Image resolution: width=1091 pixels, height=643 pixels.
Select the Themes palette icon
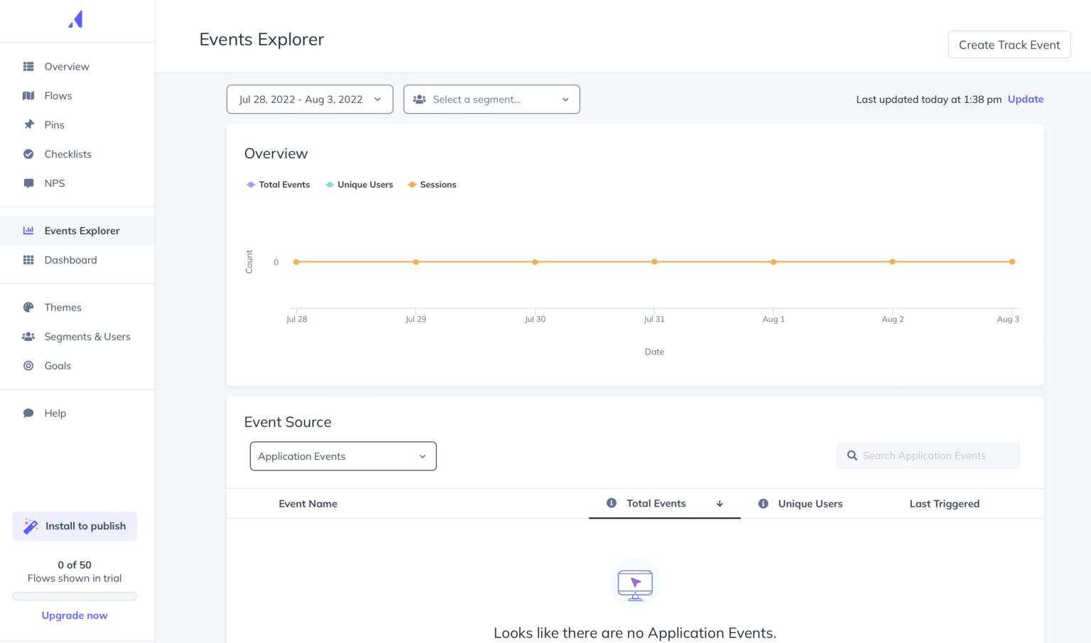[x=28, y=307]
